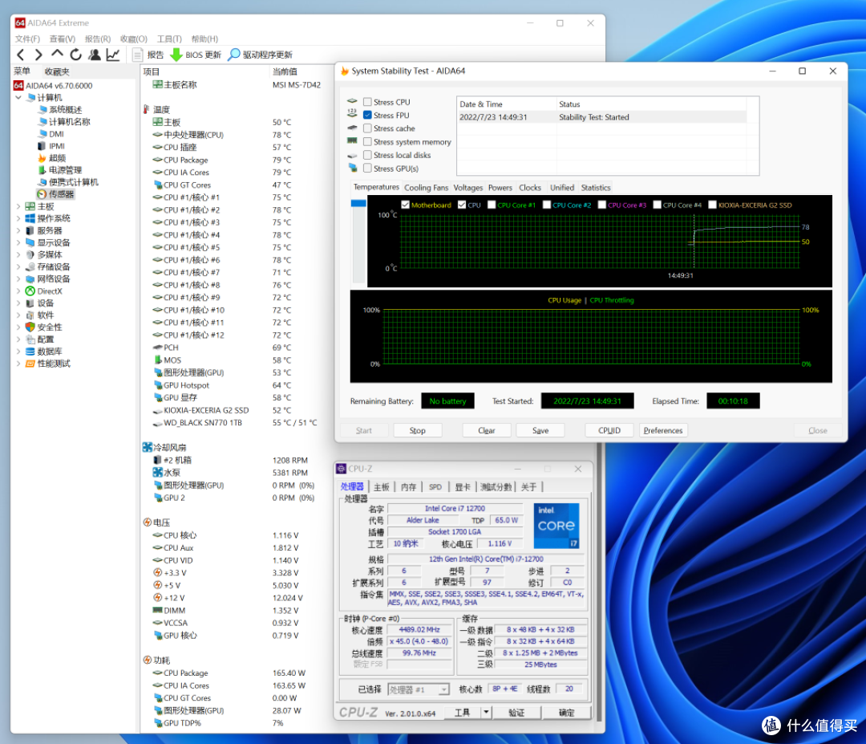Click the report document icon

pos(138,55)
